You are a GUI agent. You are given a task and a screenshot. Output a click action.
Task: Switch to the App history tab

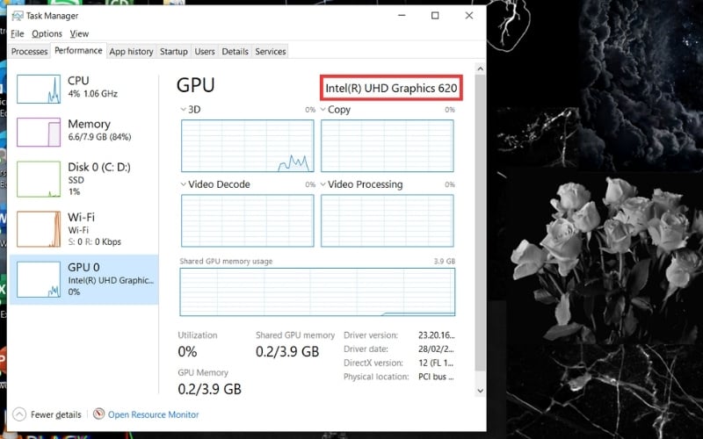131,52
